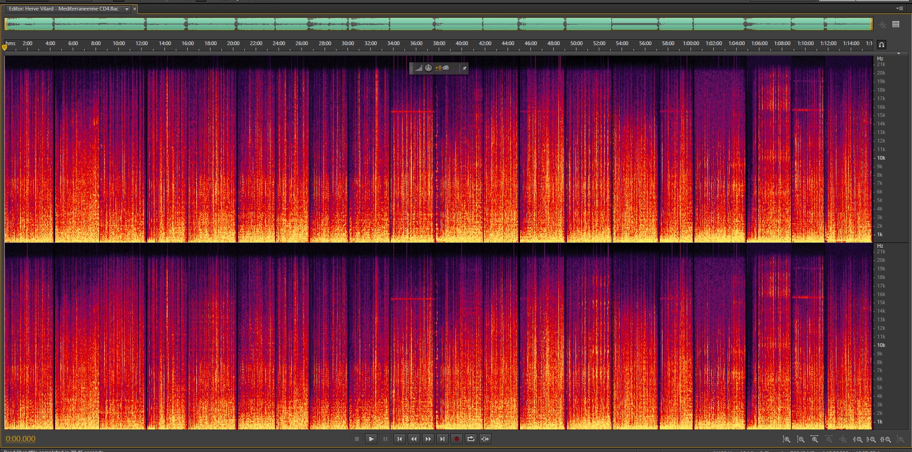Move playhead to next marker

pyautogui.click(x=442, y=439)
